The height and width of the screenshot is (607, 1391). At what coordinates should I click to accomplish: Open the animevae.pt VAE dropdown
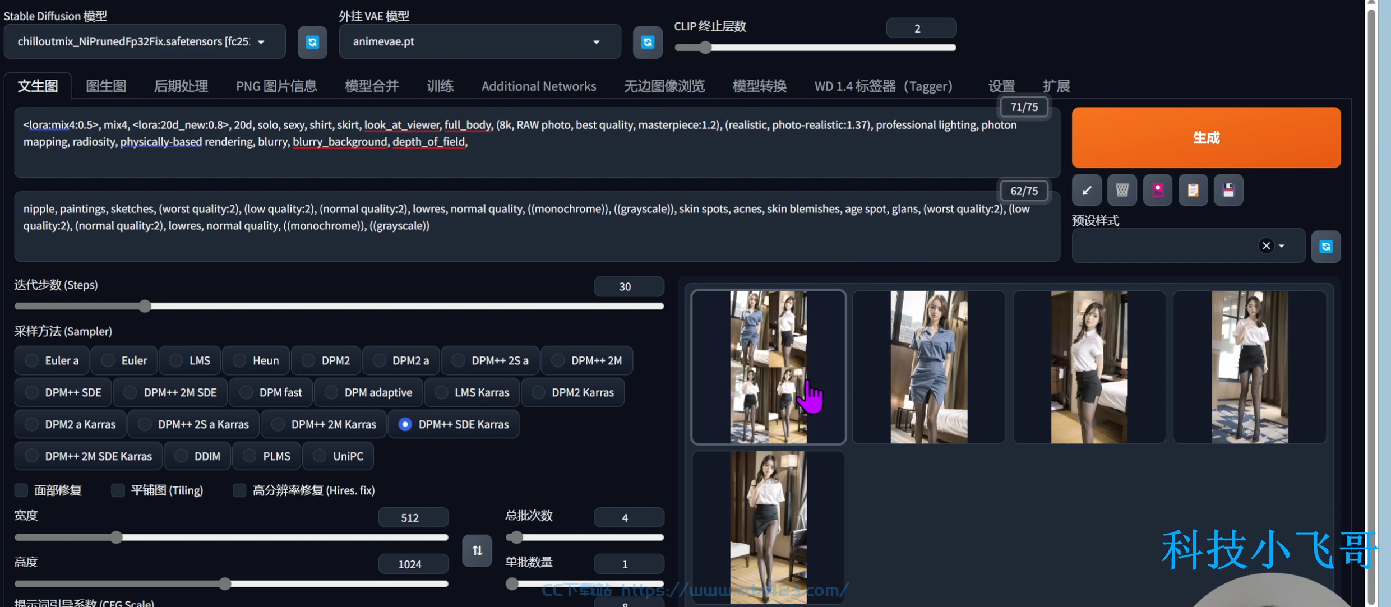coord(480,41)
